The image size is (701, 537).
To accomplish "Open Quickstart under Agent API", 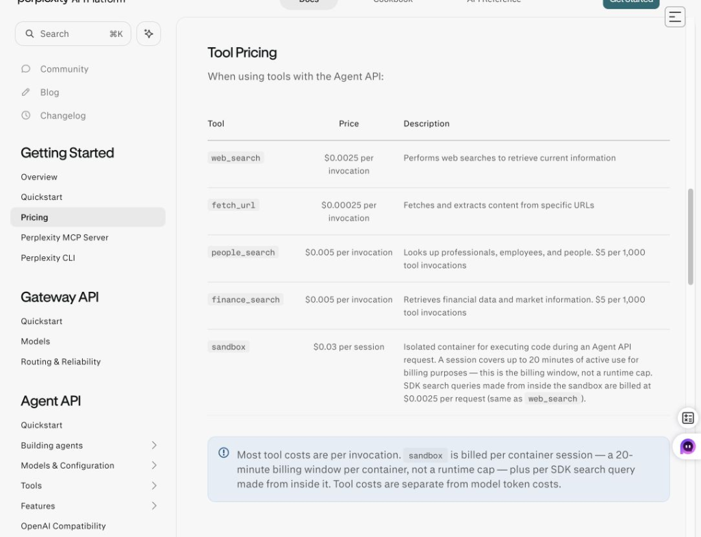I will (42, 425).
